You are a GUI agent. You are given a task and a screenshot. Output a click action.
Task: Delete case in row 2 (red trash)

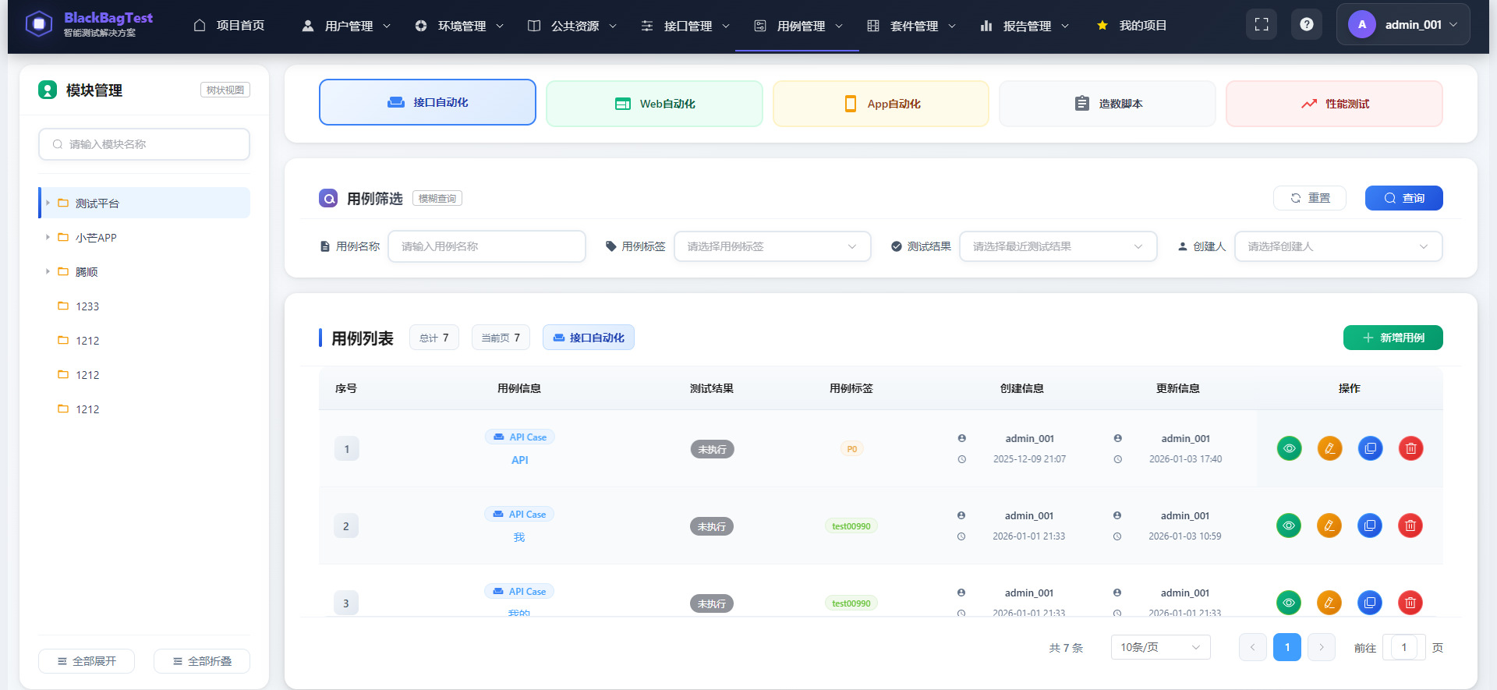[1410, 525]
